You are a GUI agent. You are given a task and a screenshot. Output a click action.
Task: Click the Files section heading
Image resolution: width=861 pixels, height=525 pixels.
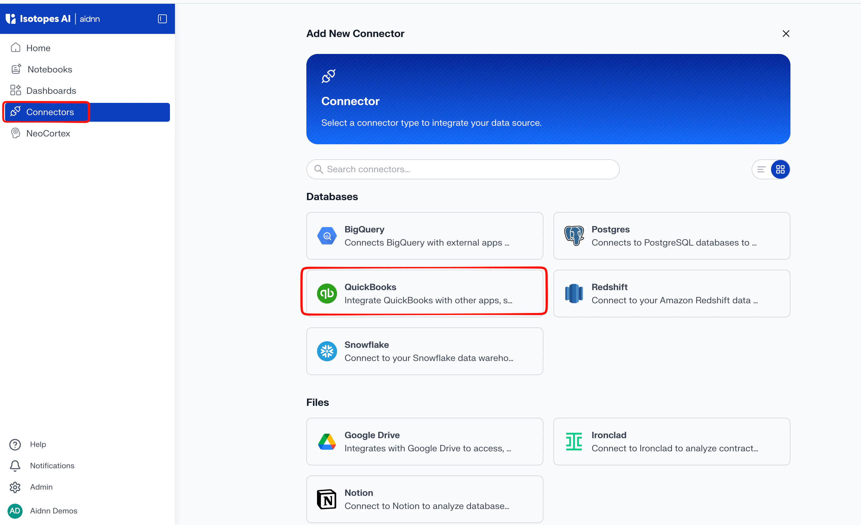pyautogui.click(x=318, y=403)
